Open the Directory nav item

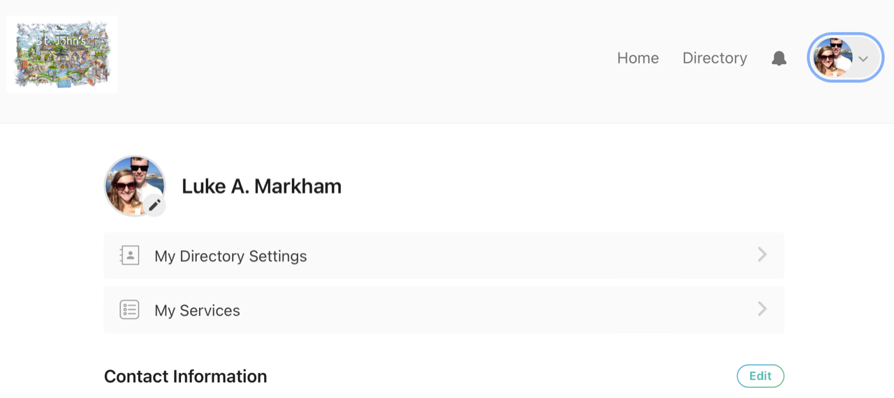[715, 59]
